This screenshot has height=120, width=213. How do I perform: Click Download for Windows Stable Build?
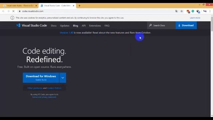[41, 78]
